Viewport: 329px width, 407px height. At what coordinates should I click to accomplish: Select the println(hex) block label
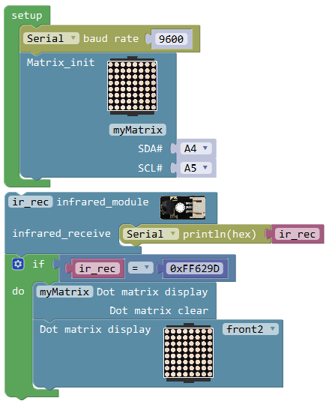(220, 234)
